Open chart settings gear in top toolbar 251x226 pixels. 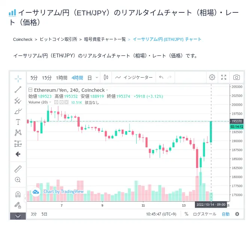click(212, 77)
